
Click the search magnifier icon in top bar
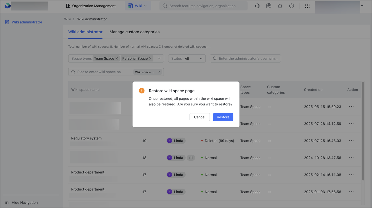click(165, 6)
